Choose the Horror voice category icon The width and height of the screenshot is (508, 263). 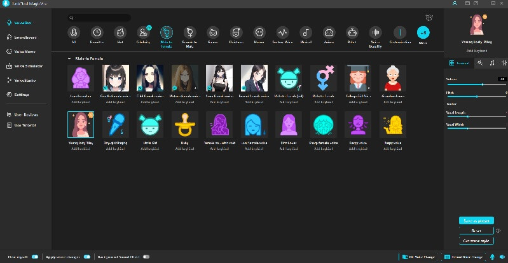point(259,32)
